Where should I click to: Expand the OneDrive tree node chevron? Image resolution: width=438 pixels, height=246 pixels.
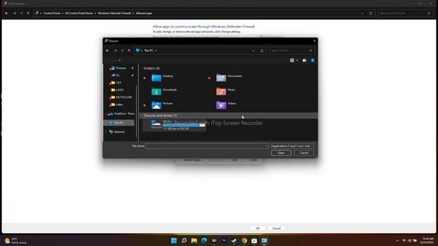click(106, 114)
